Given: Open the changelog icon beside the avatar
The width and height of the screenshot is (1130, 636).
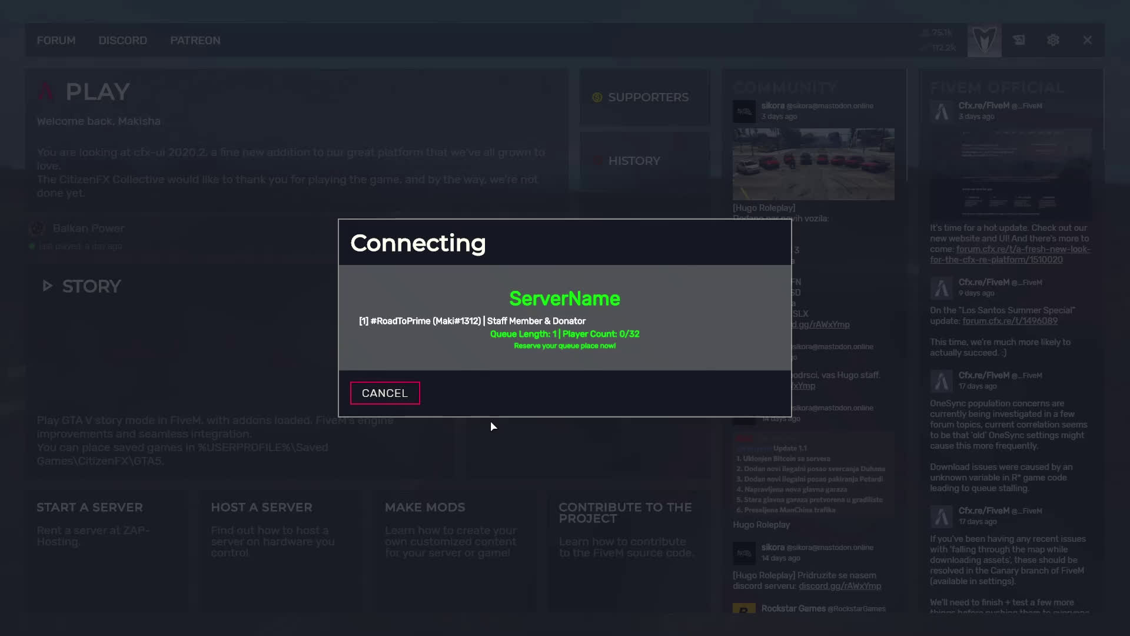Looking at the screenshot, I should pyautogui.click(x=1019, y=40).
